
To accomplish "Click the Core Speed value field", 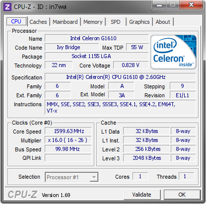I will coord(68,131).
